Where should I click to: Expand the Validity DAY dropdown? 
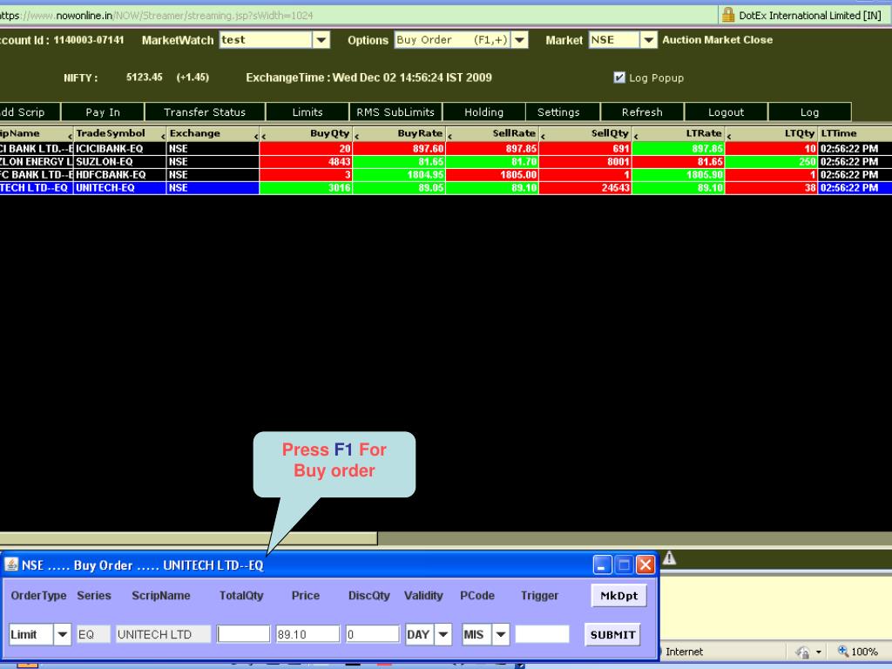(x=443, y=634)
